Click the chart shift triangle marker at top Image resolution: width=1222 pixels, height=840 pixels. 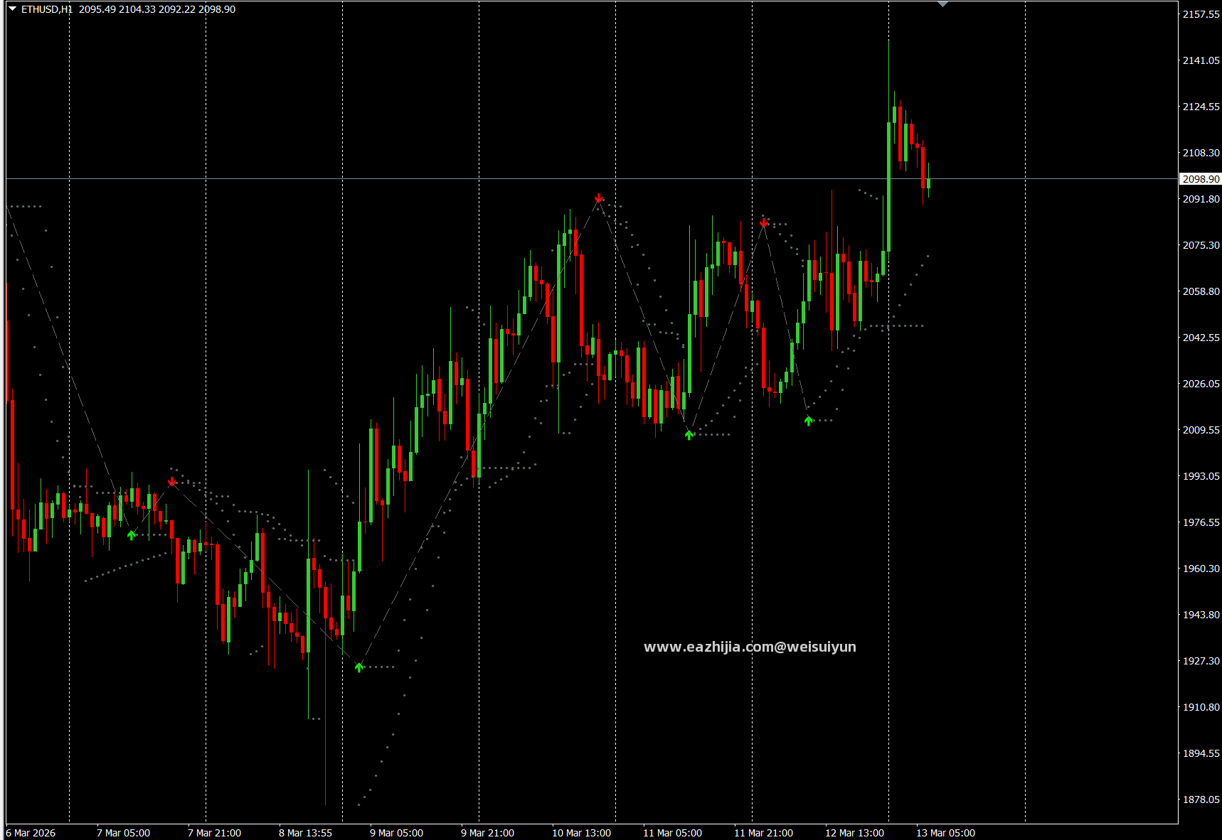coord(942,4)
